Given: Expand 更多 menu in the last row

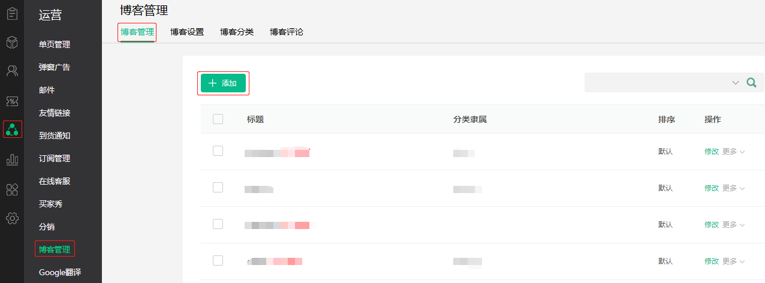Looking at the screenshot, I should [733, 261].
